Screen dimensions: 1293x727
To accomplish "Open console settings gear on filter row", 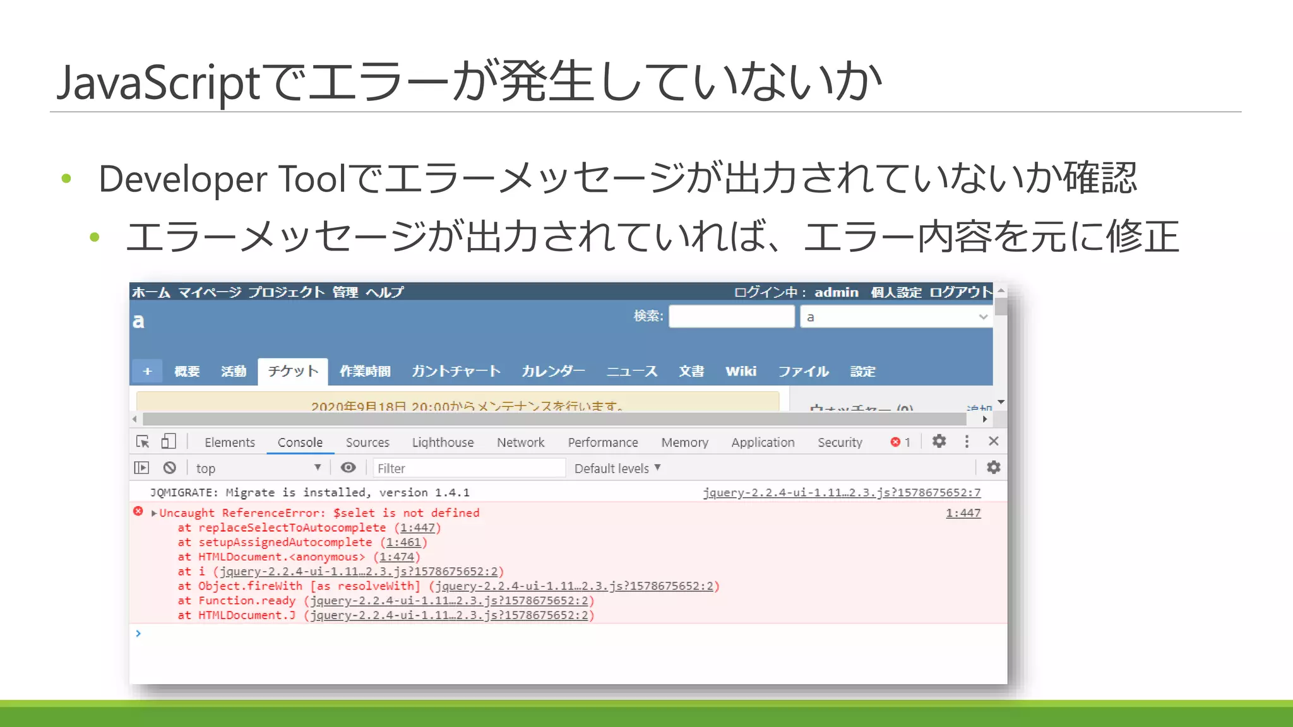I will 993,467.
